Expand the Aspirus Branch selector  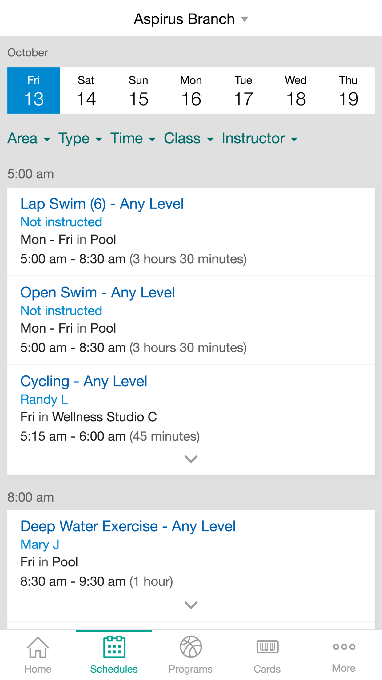pyautogui.click(x=191, y=19)
